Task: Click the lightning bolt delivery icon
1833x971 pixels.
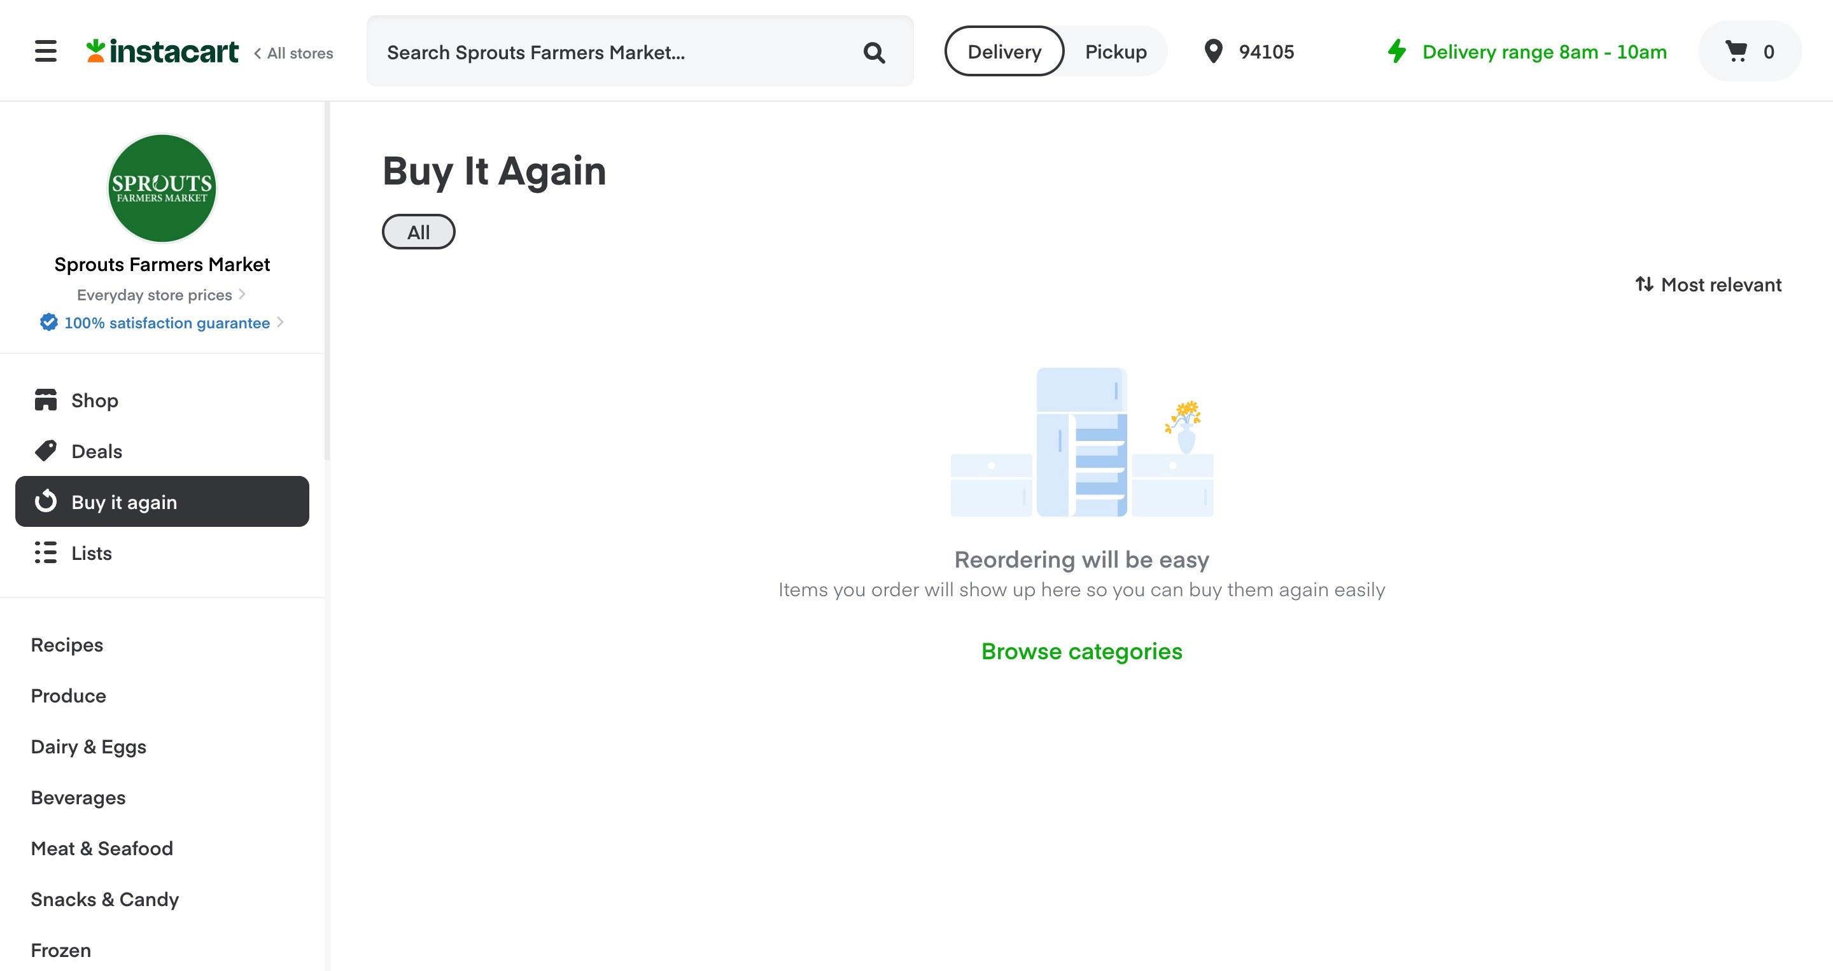Action: tap(1398, 51)
